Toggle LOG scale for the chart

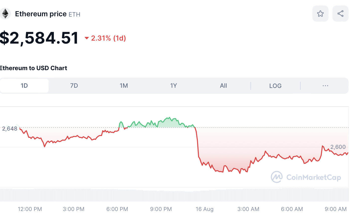point(275,85)
